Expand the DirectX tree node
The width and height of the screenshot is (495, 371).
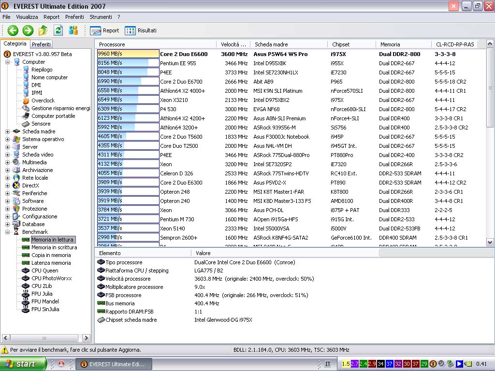(x=7, y=185)
